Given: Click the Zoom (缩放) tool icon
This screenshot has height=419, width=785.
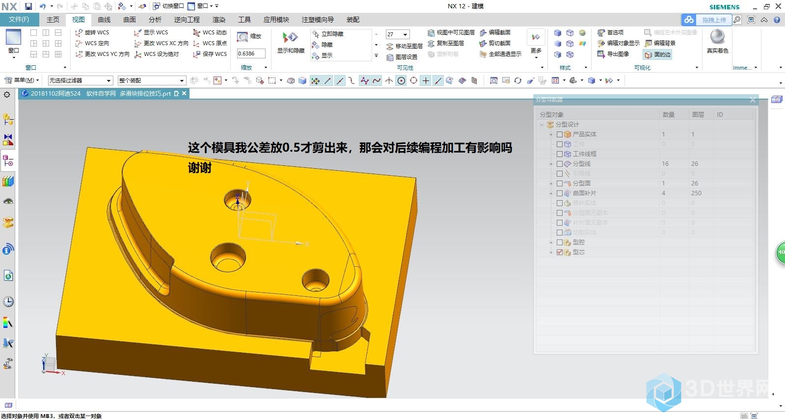Looking at the screenshot, I should click(x=243, y=37).
